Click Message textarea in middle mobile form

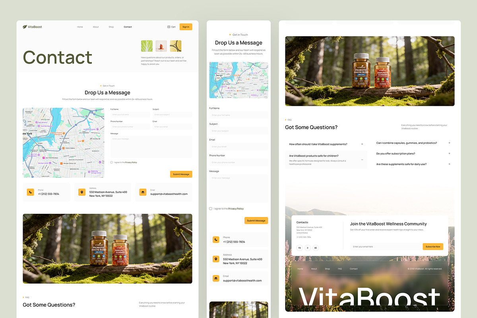(238, 188)
